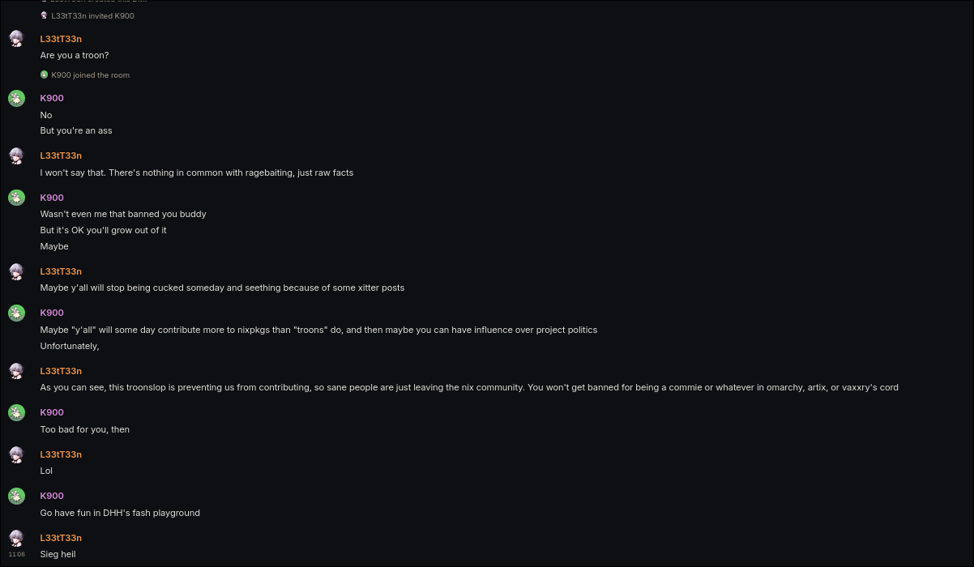Click L33tT33n's avatar above the 11:06 timestamp

(16, 539)
